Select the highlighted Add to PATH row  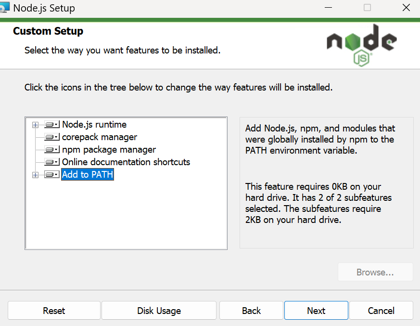[x=88, y=174]
